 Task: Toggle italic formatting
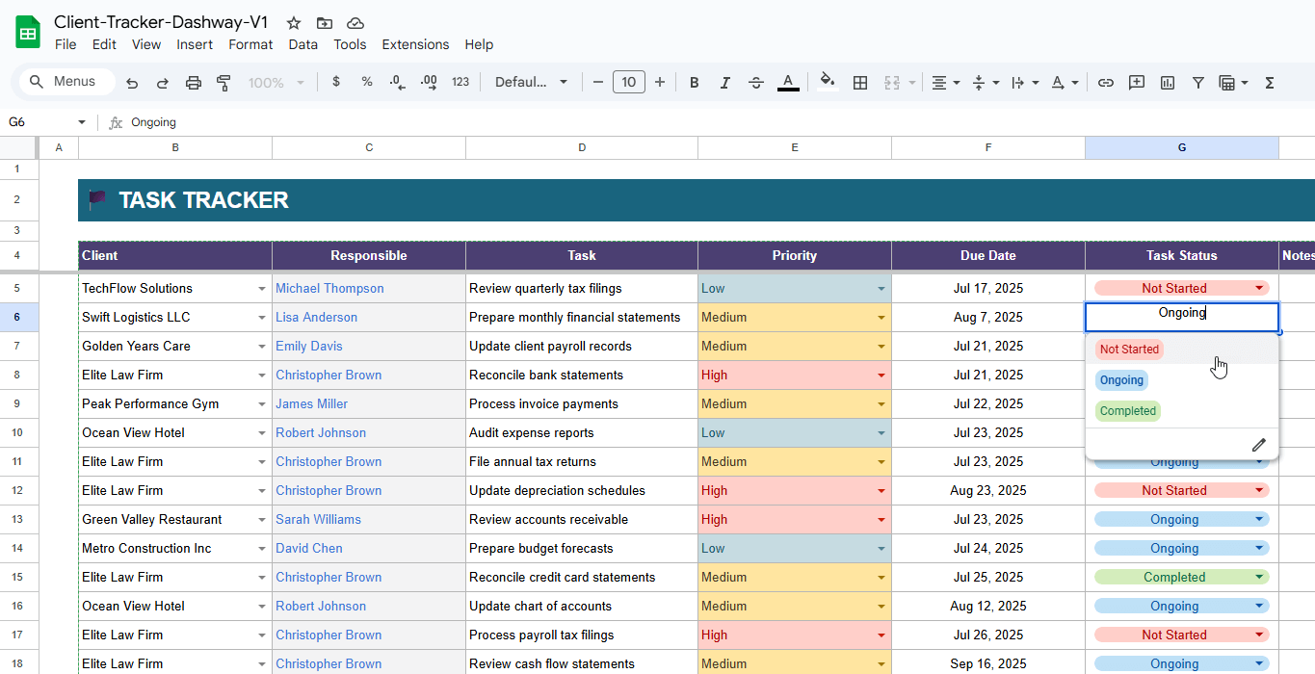tap(724, 83)
